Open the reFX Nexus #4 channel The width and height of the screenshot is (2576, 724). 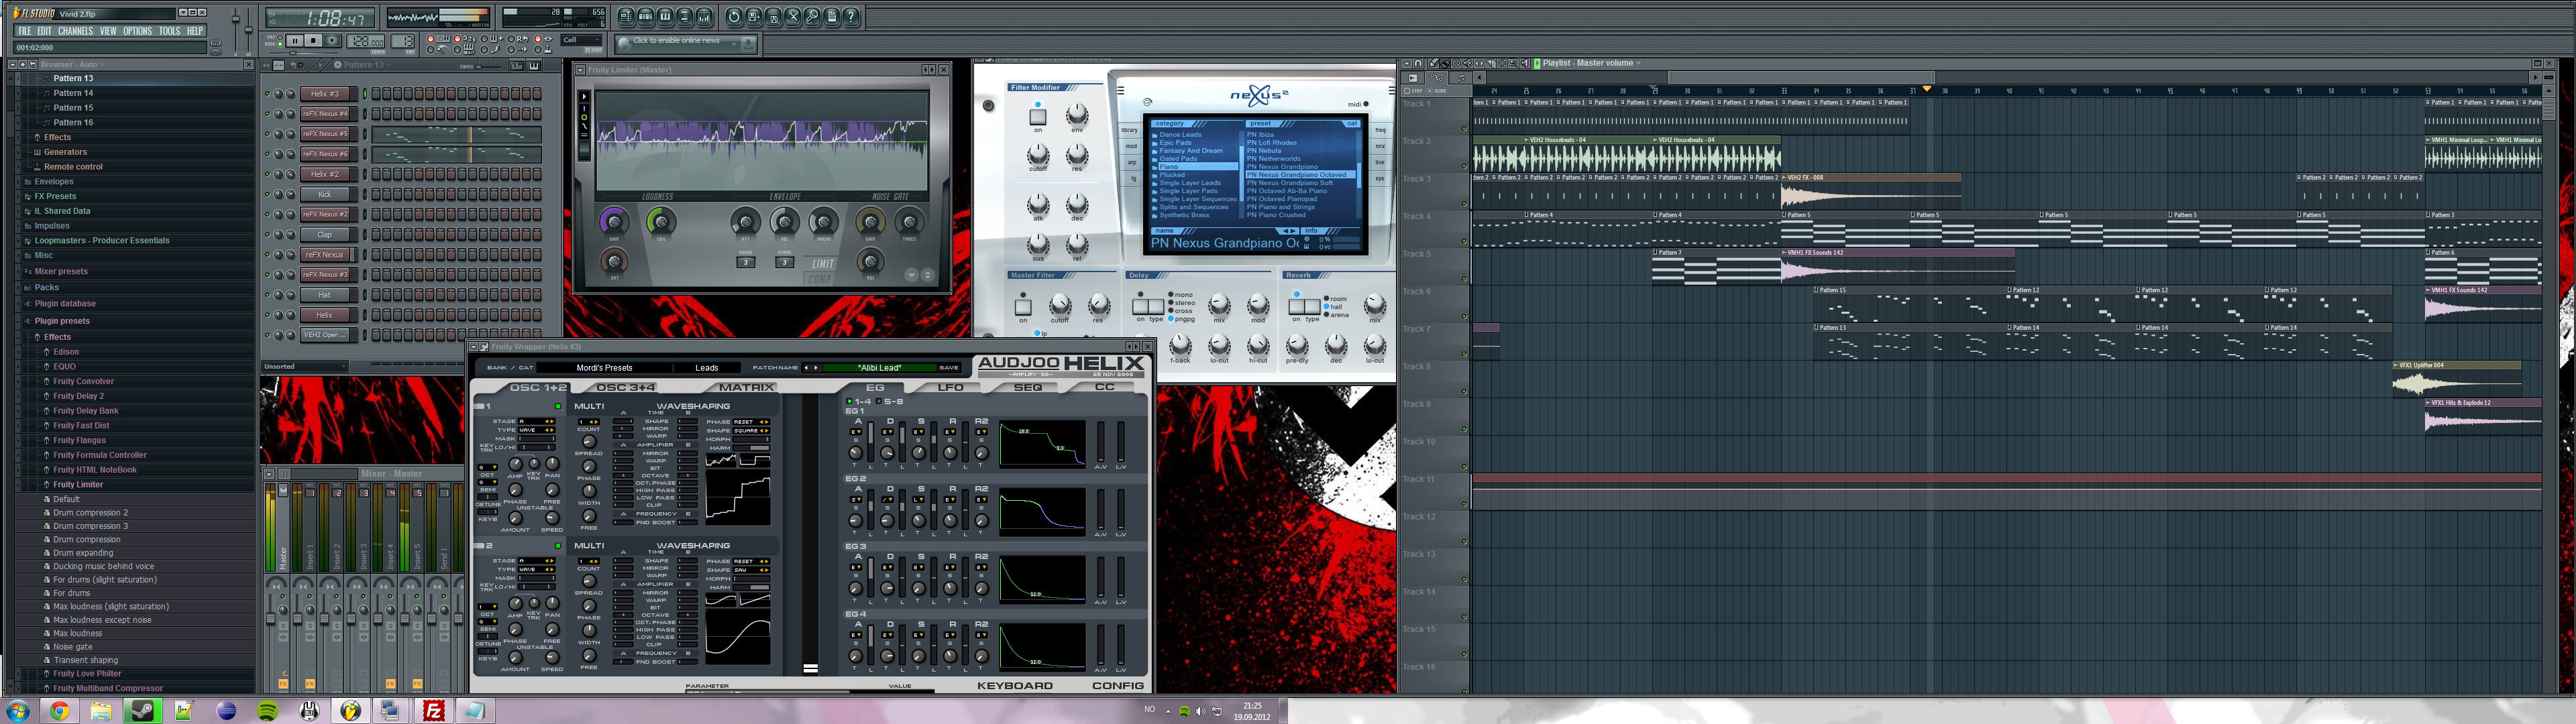point(325,114)
